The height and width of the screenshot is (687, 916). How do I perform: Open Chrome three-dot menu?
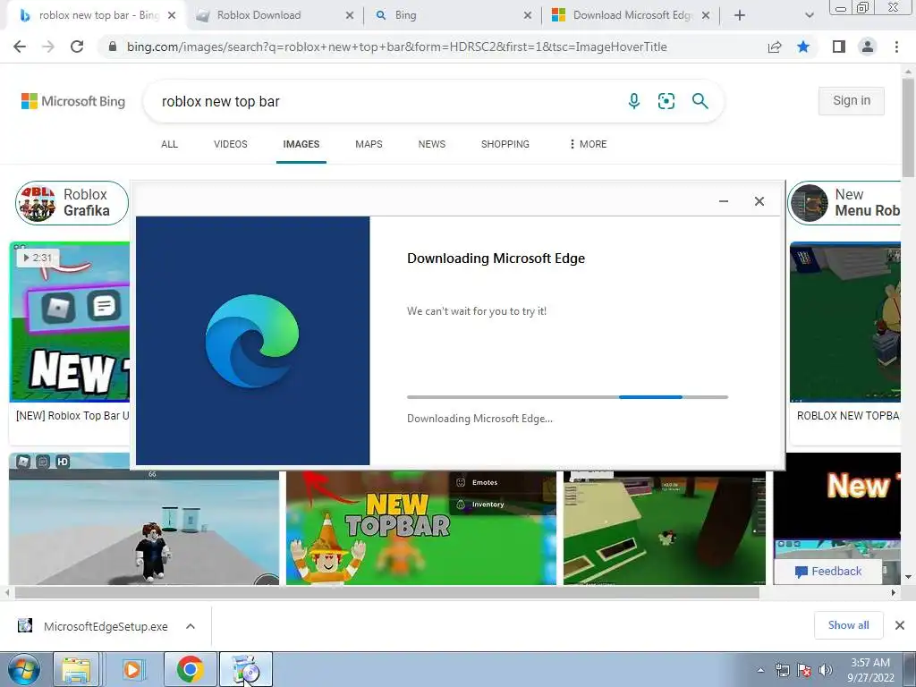pos(896,47)
